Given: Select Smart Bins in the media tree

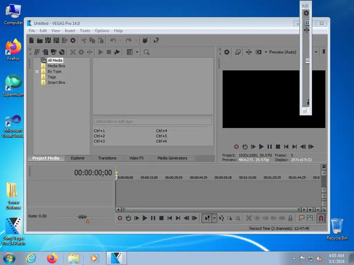Looking at the screenshot, I should pyautogui.click(x=56, y=82).
